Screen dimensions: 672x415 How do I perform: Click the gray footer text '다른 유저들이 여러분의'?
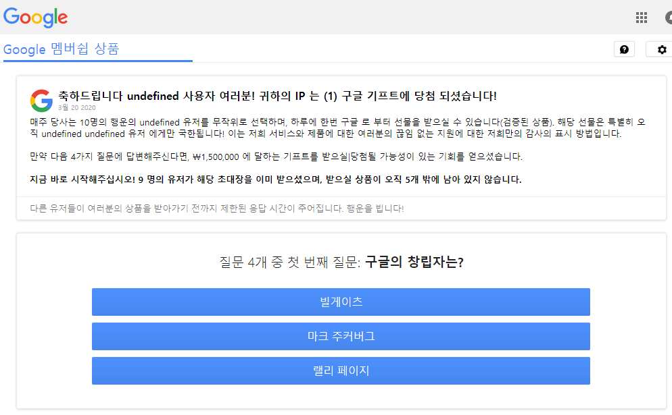[x=217, y=209]
